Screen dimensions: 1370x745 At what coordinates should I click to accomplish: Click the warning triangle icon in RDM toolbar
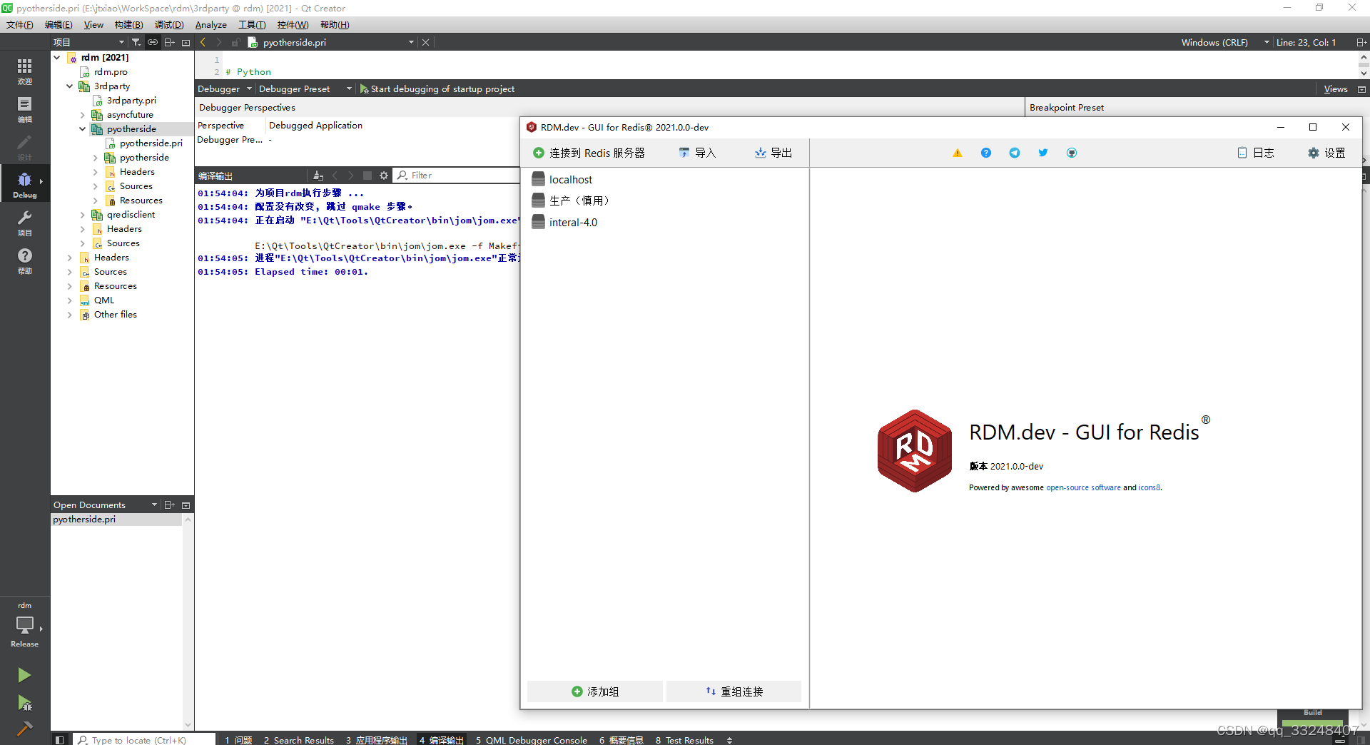click(x=958, y=153)
